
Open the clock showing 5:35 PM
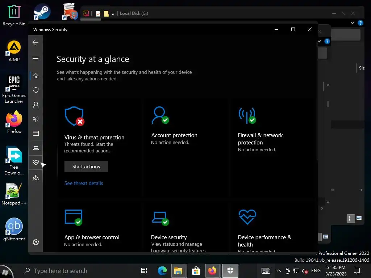[x=336, y=271]
